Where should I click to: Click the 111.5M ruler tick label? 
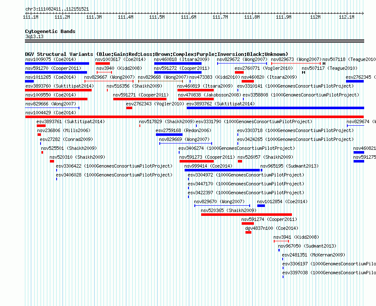157,17
